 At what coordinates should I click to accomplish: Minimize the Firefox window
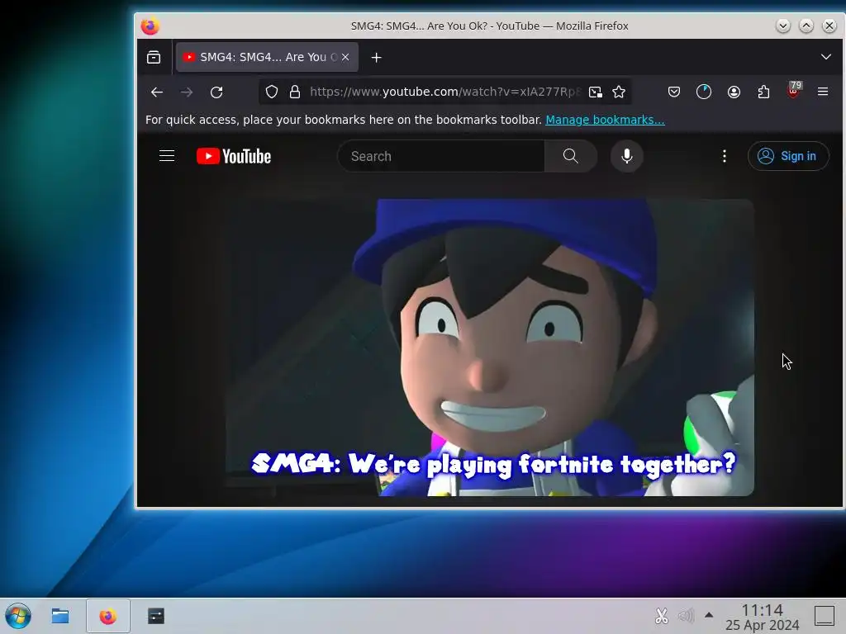pyautogui.click(x=783, y=26)
